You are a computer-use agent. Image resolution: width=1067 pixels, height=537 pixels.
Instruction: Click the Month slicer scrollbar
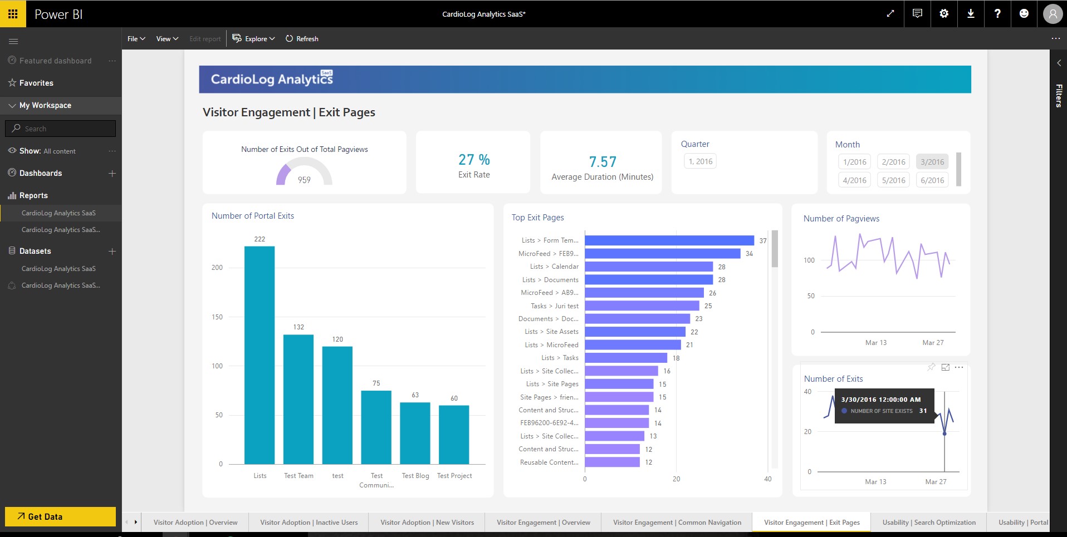[958, 169]
